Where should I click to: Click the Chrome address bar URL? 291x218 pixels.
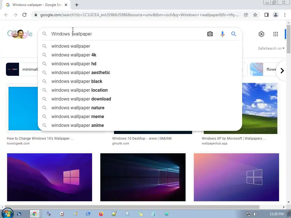pos(140,15)
